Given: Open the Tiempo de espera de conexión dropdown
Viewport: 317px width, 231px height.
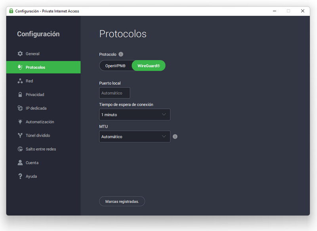Looking at the screenshot, I should tap(135, 115).
